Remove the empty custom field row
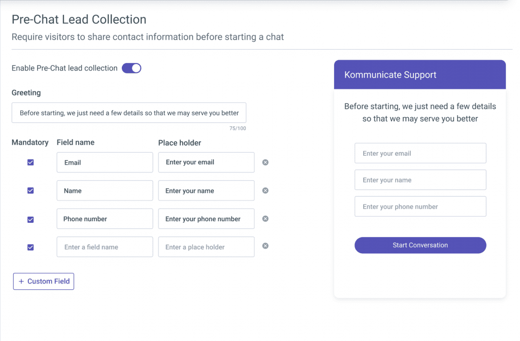This screenshot has height=341, width=520. [265, 246]
